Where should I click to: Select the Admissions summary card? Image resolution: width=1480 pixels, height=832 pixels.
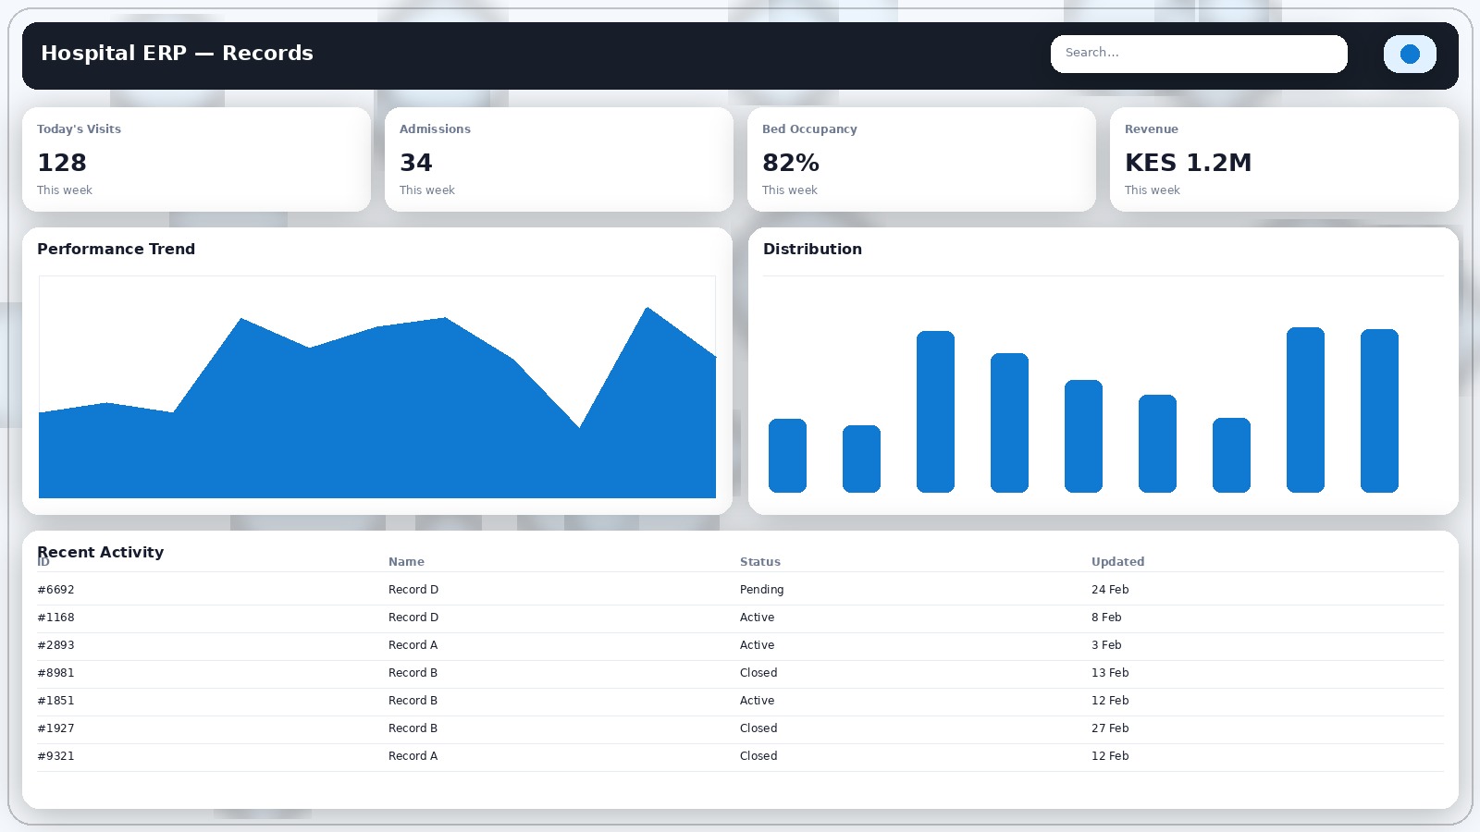point(559,159)
